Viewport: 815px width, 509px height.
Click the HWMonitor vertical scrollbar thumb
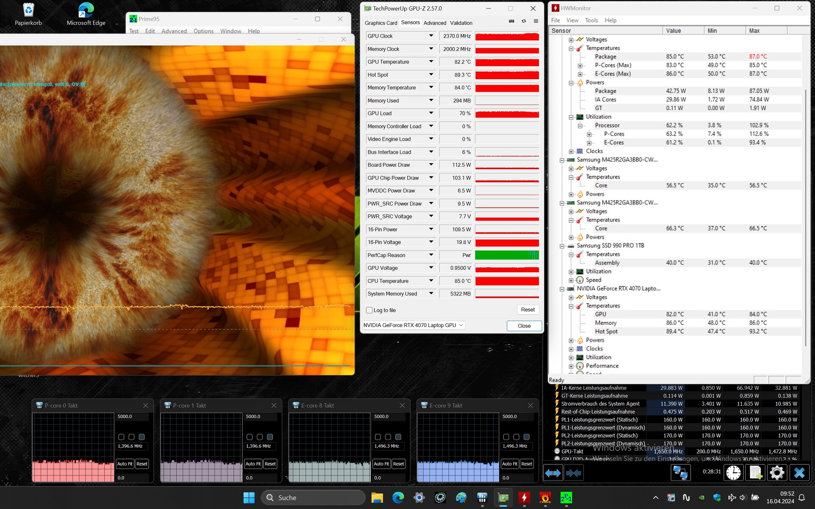tap(805, 217)
